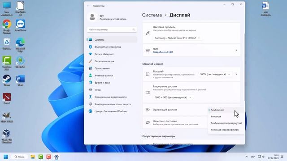
Task: Click the search magnifier in settings field
Action: point(134,30)
